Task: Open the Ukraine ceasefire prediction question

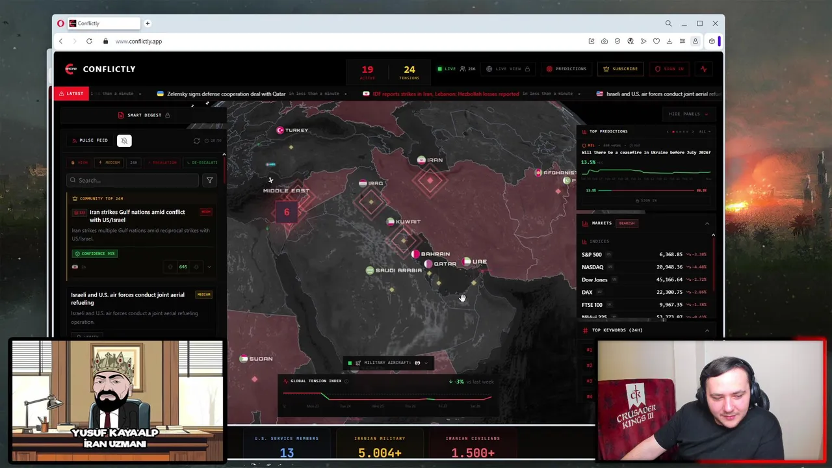Action: [x=646, y=152]
